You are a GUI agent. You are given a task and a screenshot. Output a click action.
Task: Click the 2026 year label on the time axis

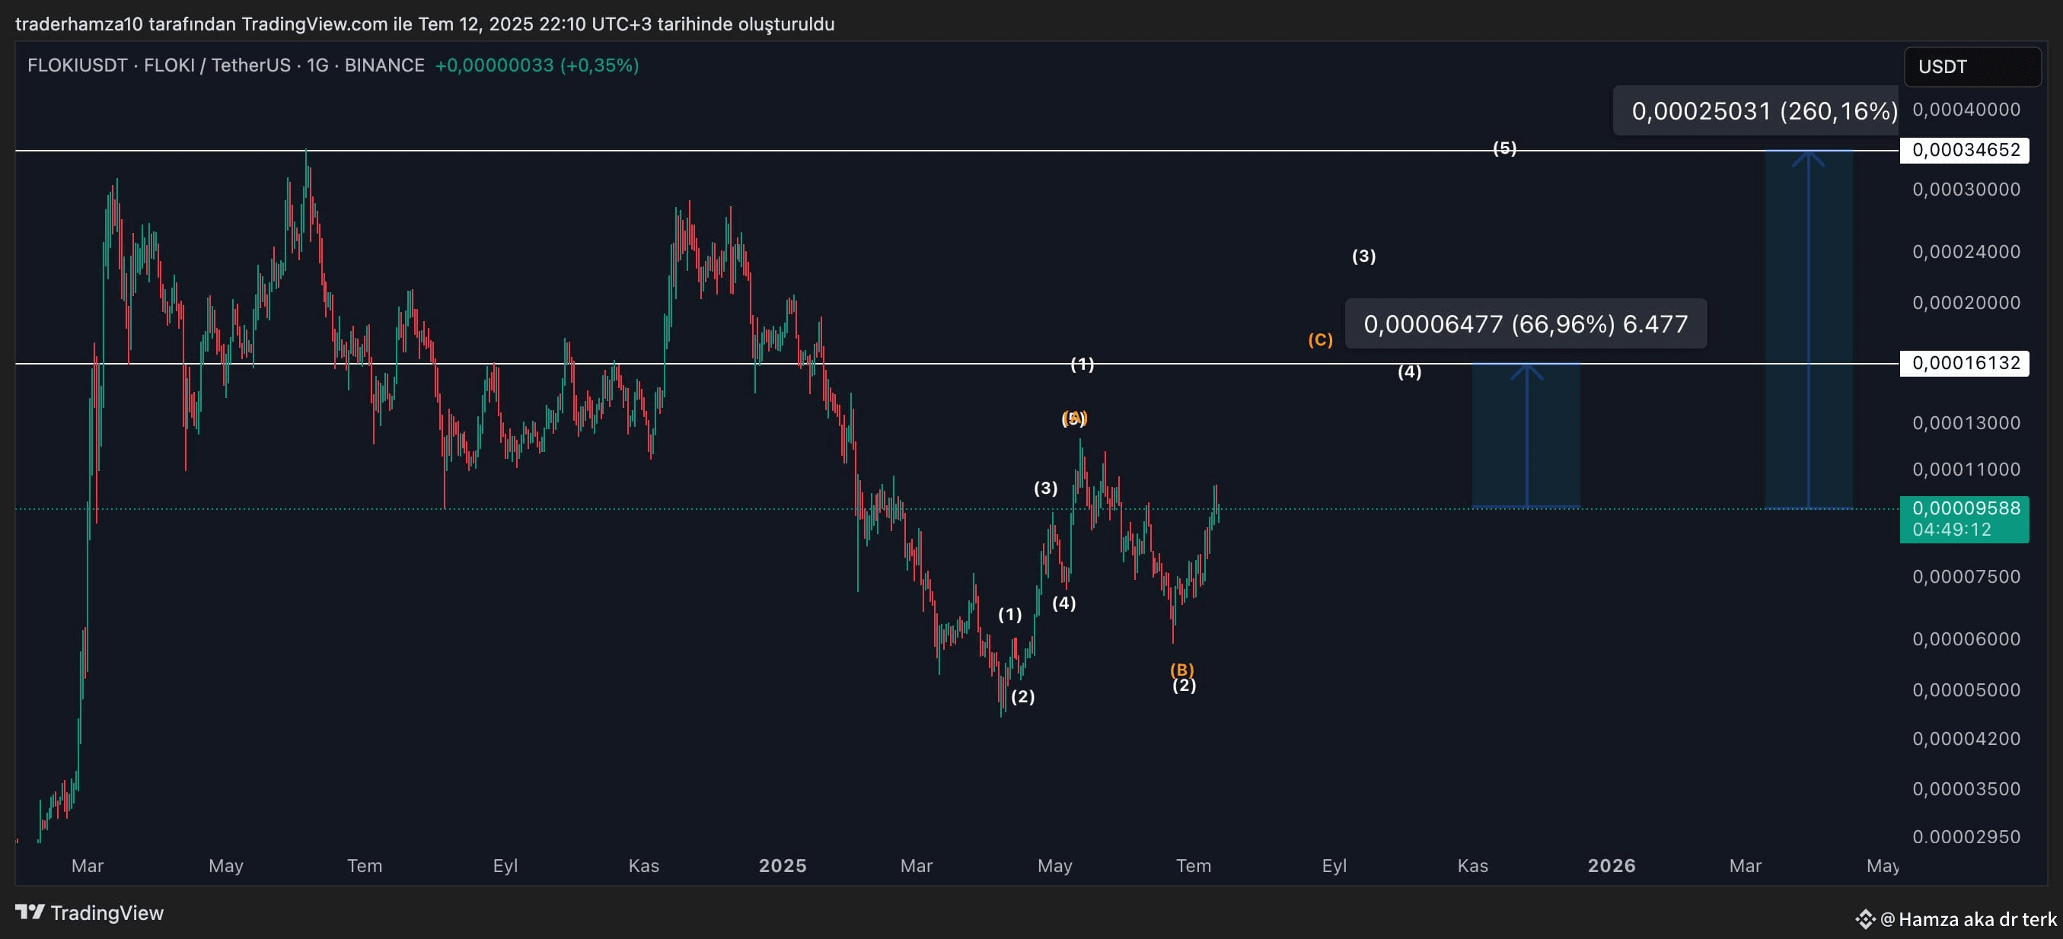(x=1612, y=865)
